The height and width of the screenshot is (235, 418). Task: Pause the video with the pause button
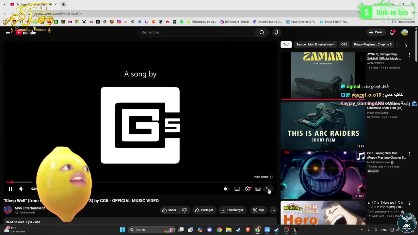[10, 189]
